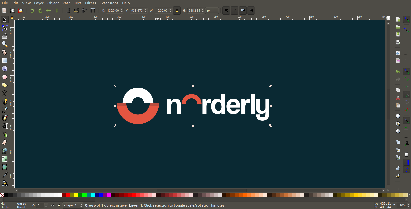Click Zoom to fit drawing icon

point(398,124)
